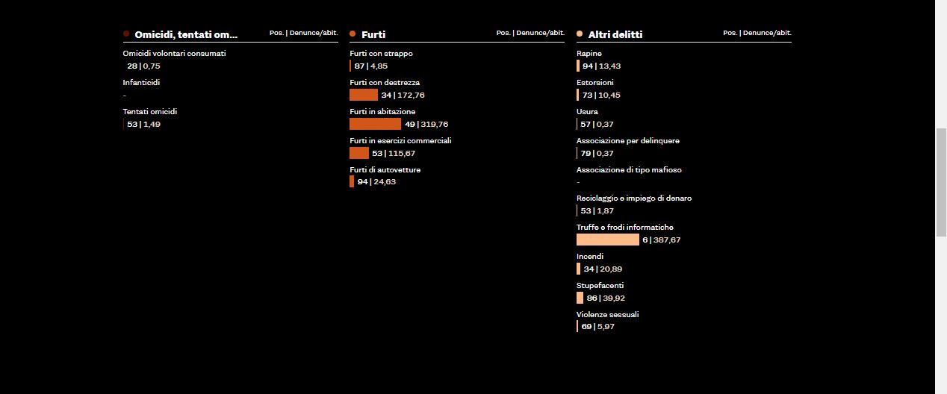947x394 pixels.
Task: Click the Truffe e frodi informatiche bar
Action: point(607,240)
